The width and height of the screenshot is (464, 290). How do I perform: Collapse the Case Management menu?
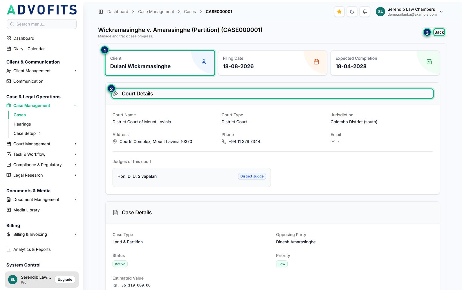[42, 106]
